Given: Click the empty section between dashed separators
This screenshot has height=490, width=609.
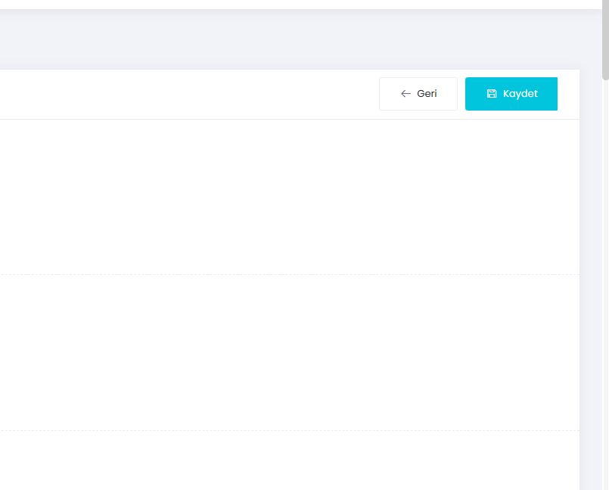Looking at the screenshot, I should click(x=287, y=352).
